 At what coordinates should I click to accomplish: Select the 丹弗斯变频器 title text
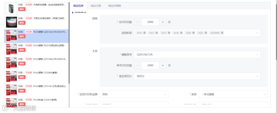coord(50,5)
